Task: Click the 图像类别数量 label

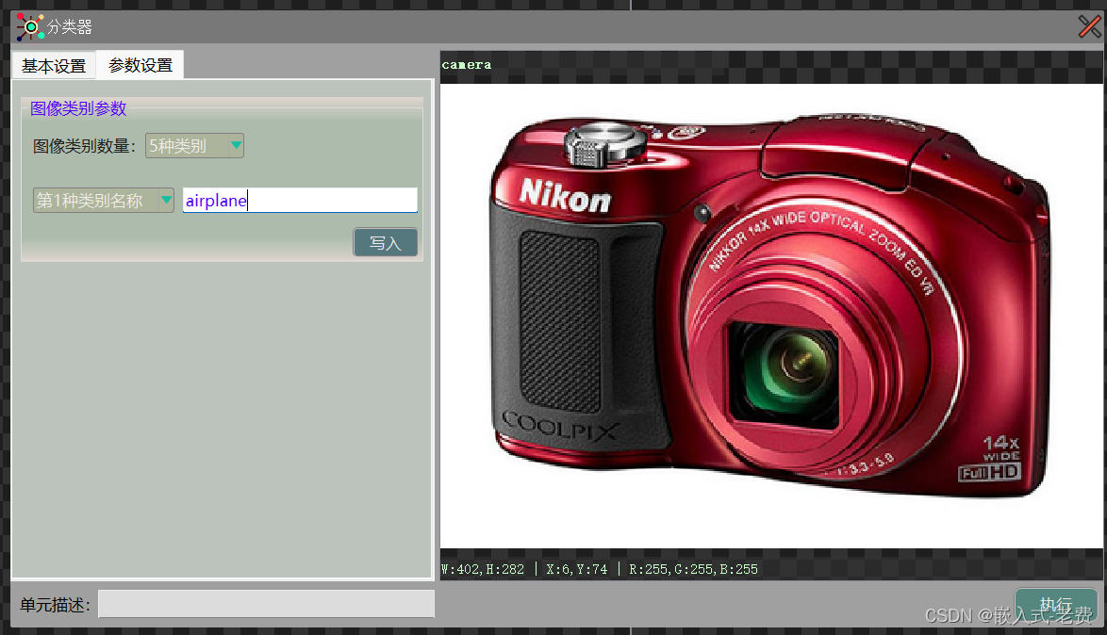Action: click(x=84, y=146)
